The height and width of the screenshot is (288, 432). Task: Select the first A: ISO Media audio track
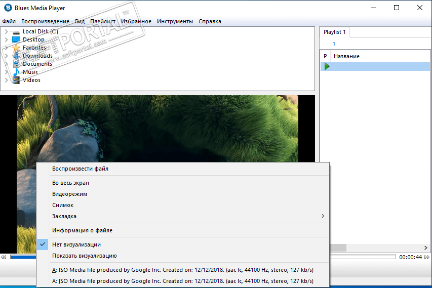183,270
